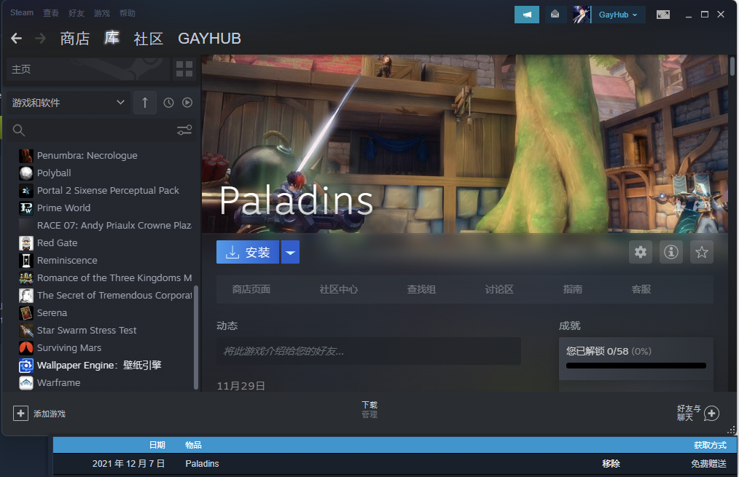Open 查找组 link
Viewport: 739px width, 477px height.
(421, 289)
